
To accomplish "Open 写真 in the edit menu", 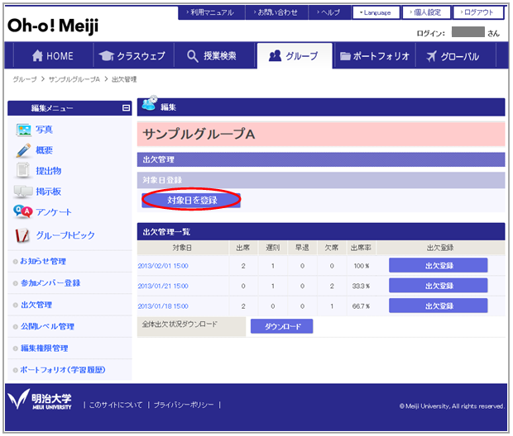I will [44, 130].
